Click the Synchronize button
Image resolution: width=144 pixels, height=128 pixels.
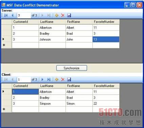coord(71,68)
